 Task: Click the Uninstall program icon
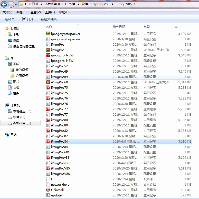coord(48,190)
